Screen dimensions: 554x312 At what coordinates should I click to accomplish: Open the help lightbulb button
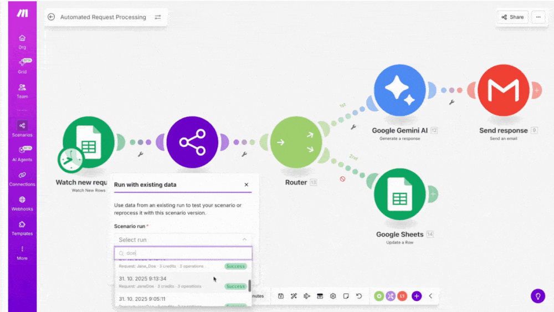pos(538,296)
